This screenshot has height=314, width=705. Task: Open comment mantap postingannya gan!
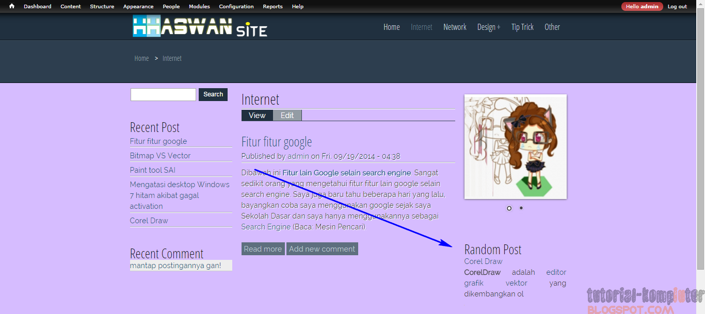[175, 266]
